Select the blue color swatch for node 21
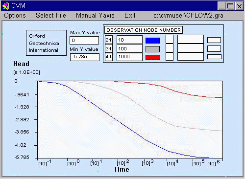This screenshot has height=179, width=245. (x=152, y=41)
